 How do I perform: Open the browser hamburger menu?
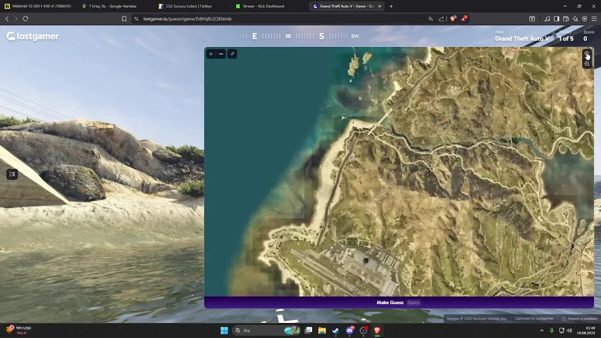point(594,19)
